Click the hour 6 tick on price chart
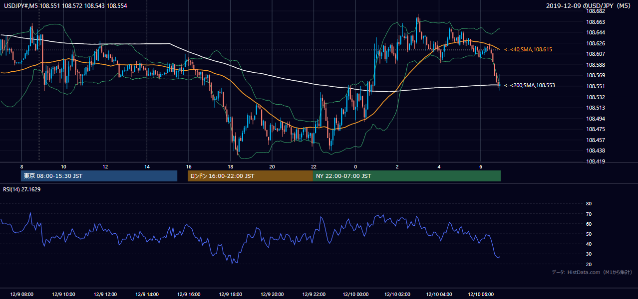Viewport: 638px width, 299px height. point(481,166)
